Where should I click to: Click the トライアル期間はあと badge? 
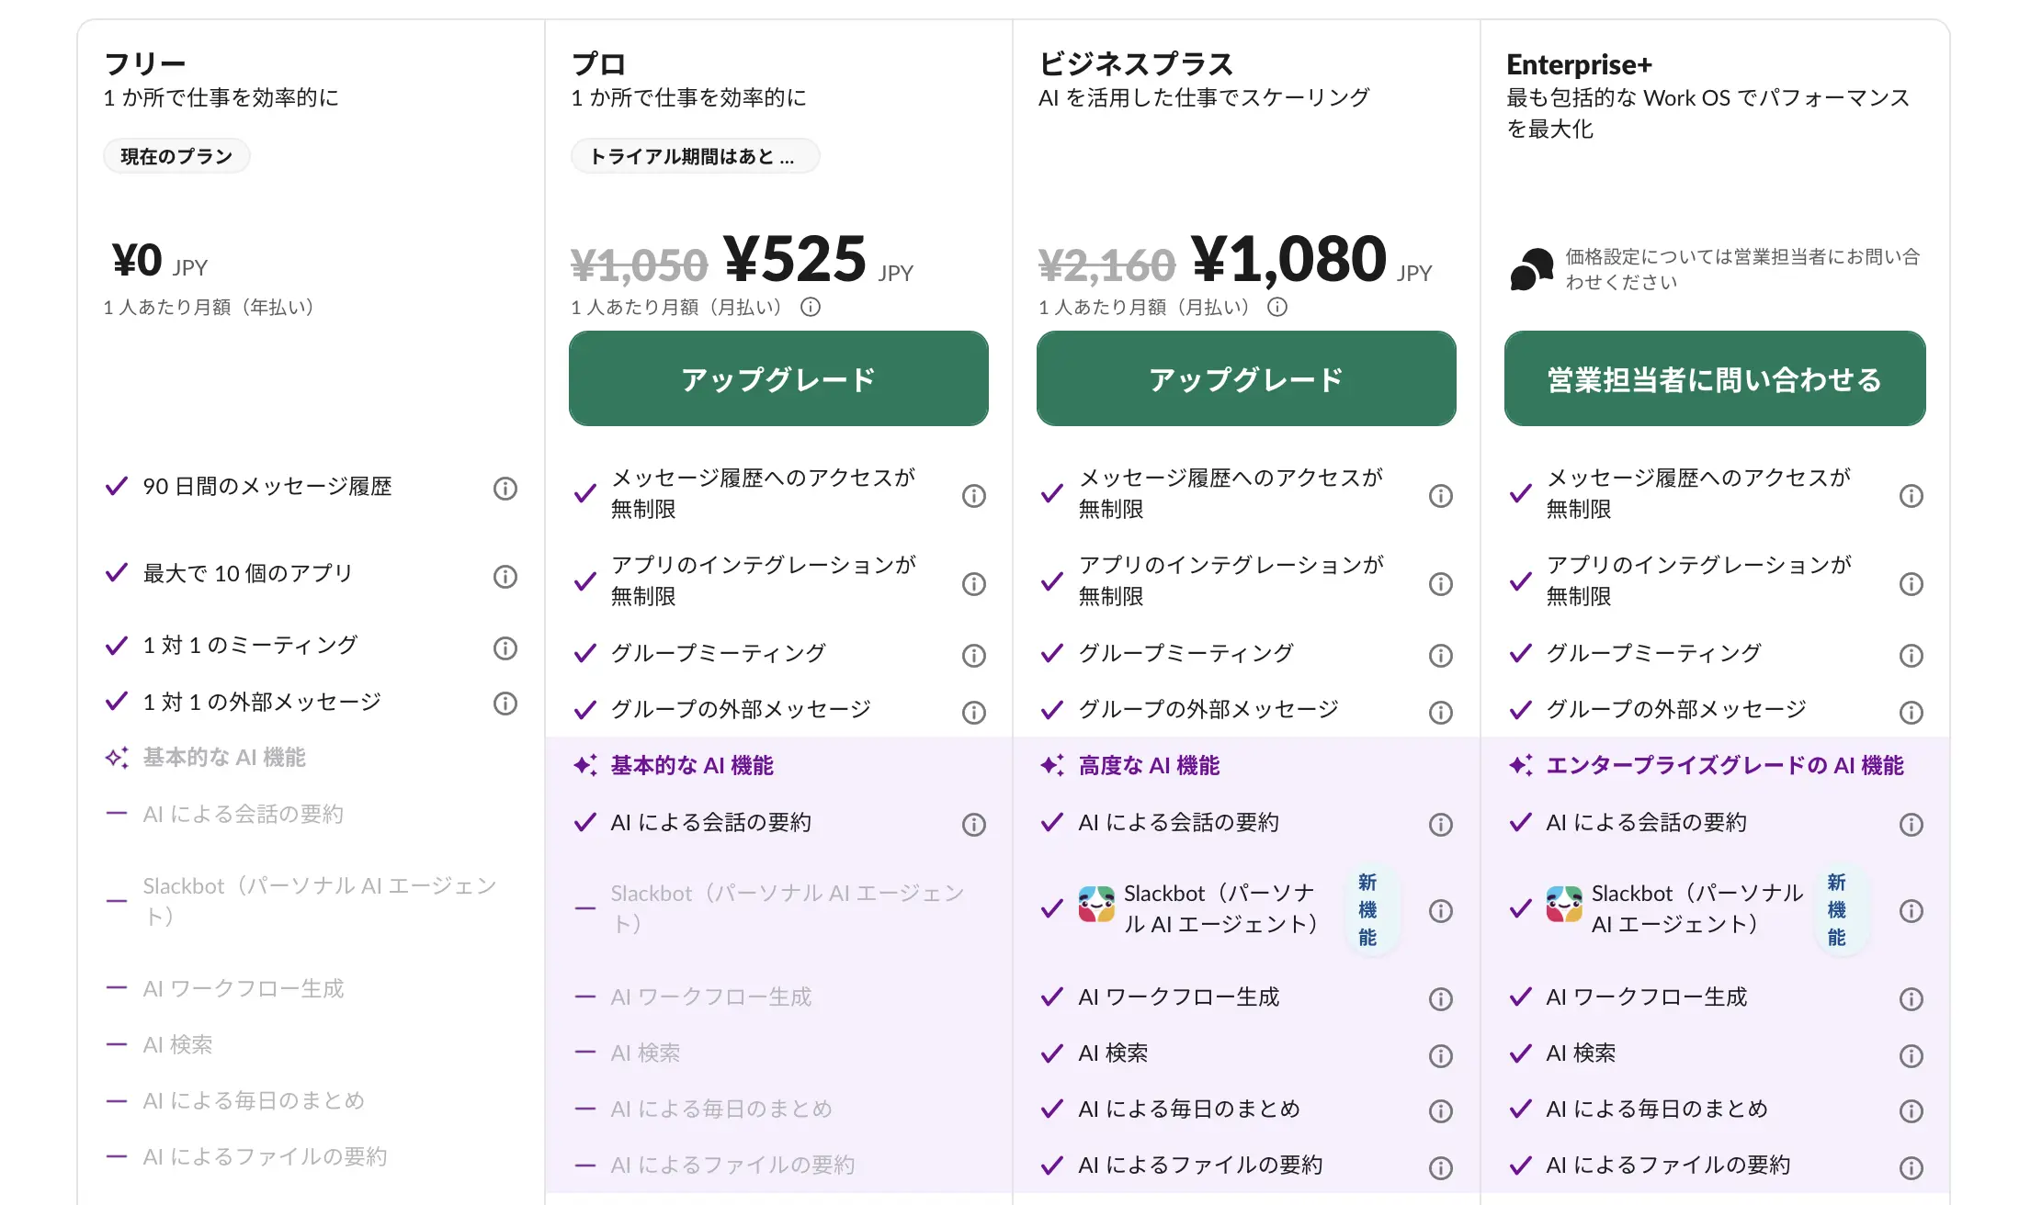pos(695,156)
